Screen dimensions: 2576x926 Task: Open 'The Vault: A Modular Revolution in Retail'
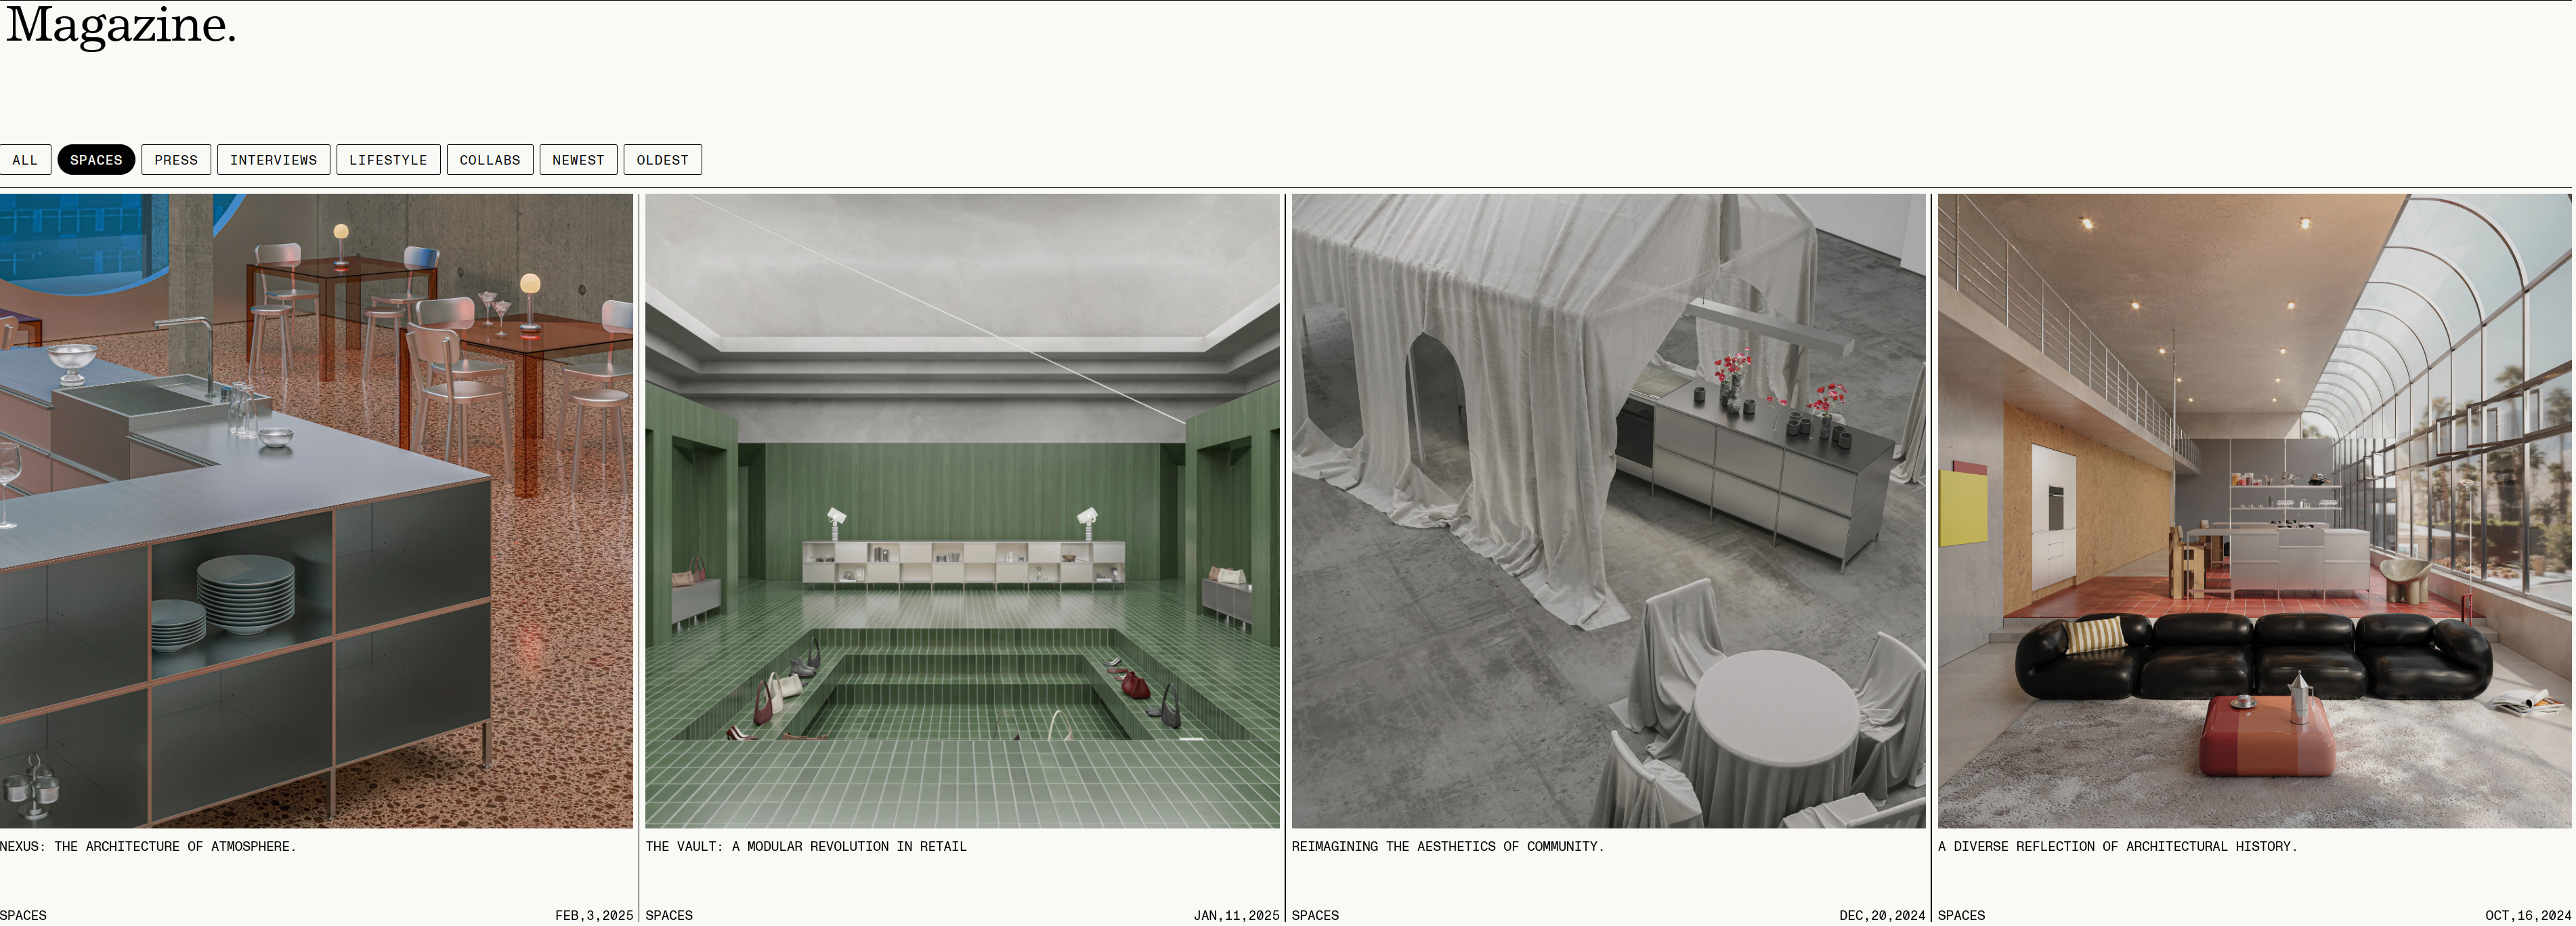(806, 846)
